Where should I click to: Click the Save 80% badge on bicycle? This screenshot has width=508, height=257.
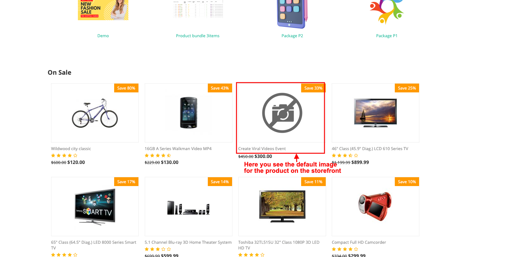coord(126,88)
